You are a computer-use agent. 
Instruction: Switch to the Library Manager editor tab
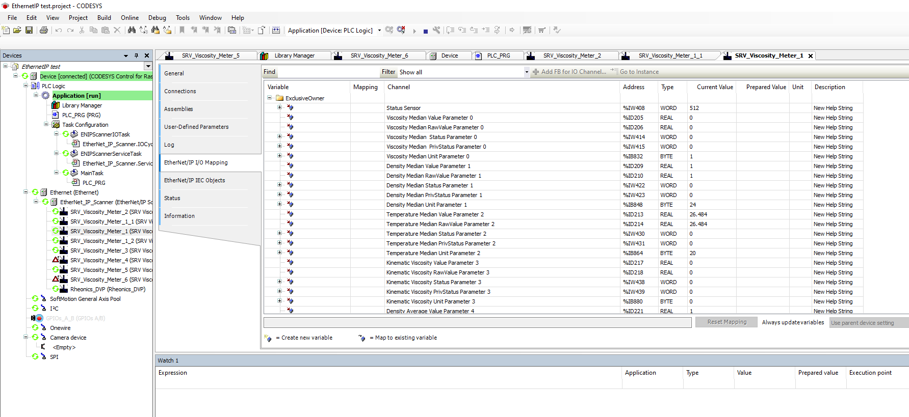coord(294,55)
